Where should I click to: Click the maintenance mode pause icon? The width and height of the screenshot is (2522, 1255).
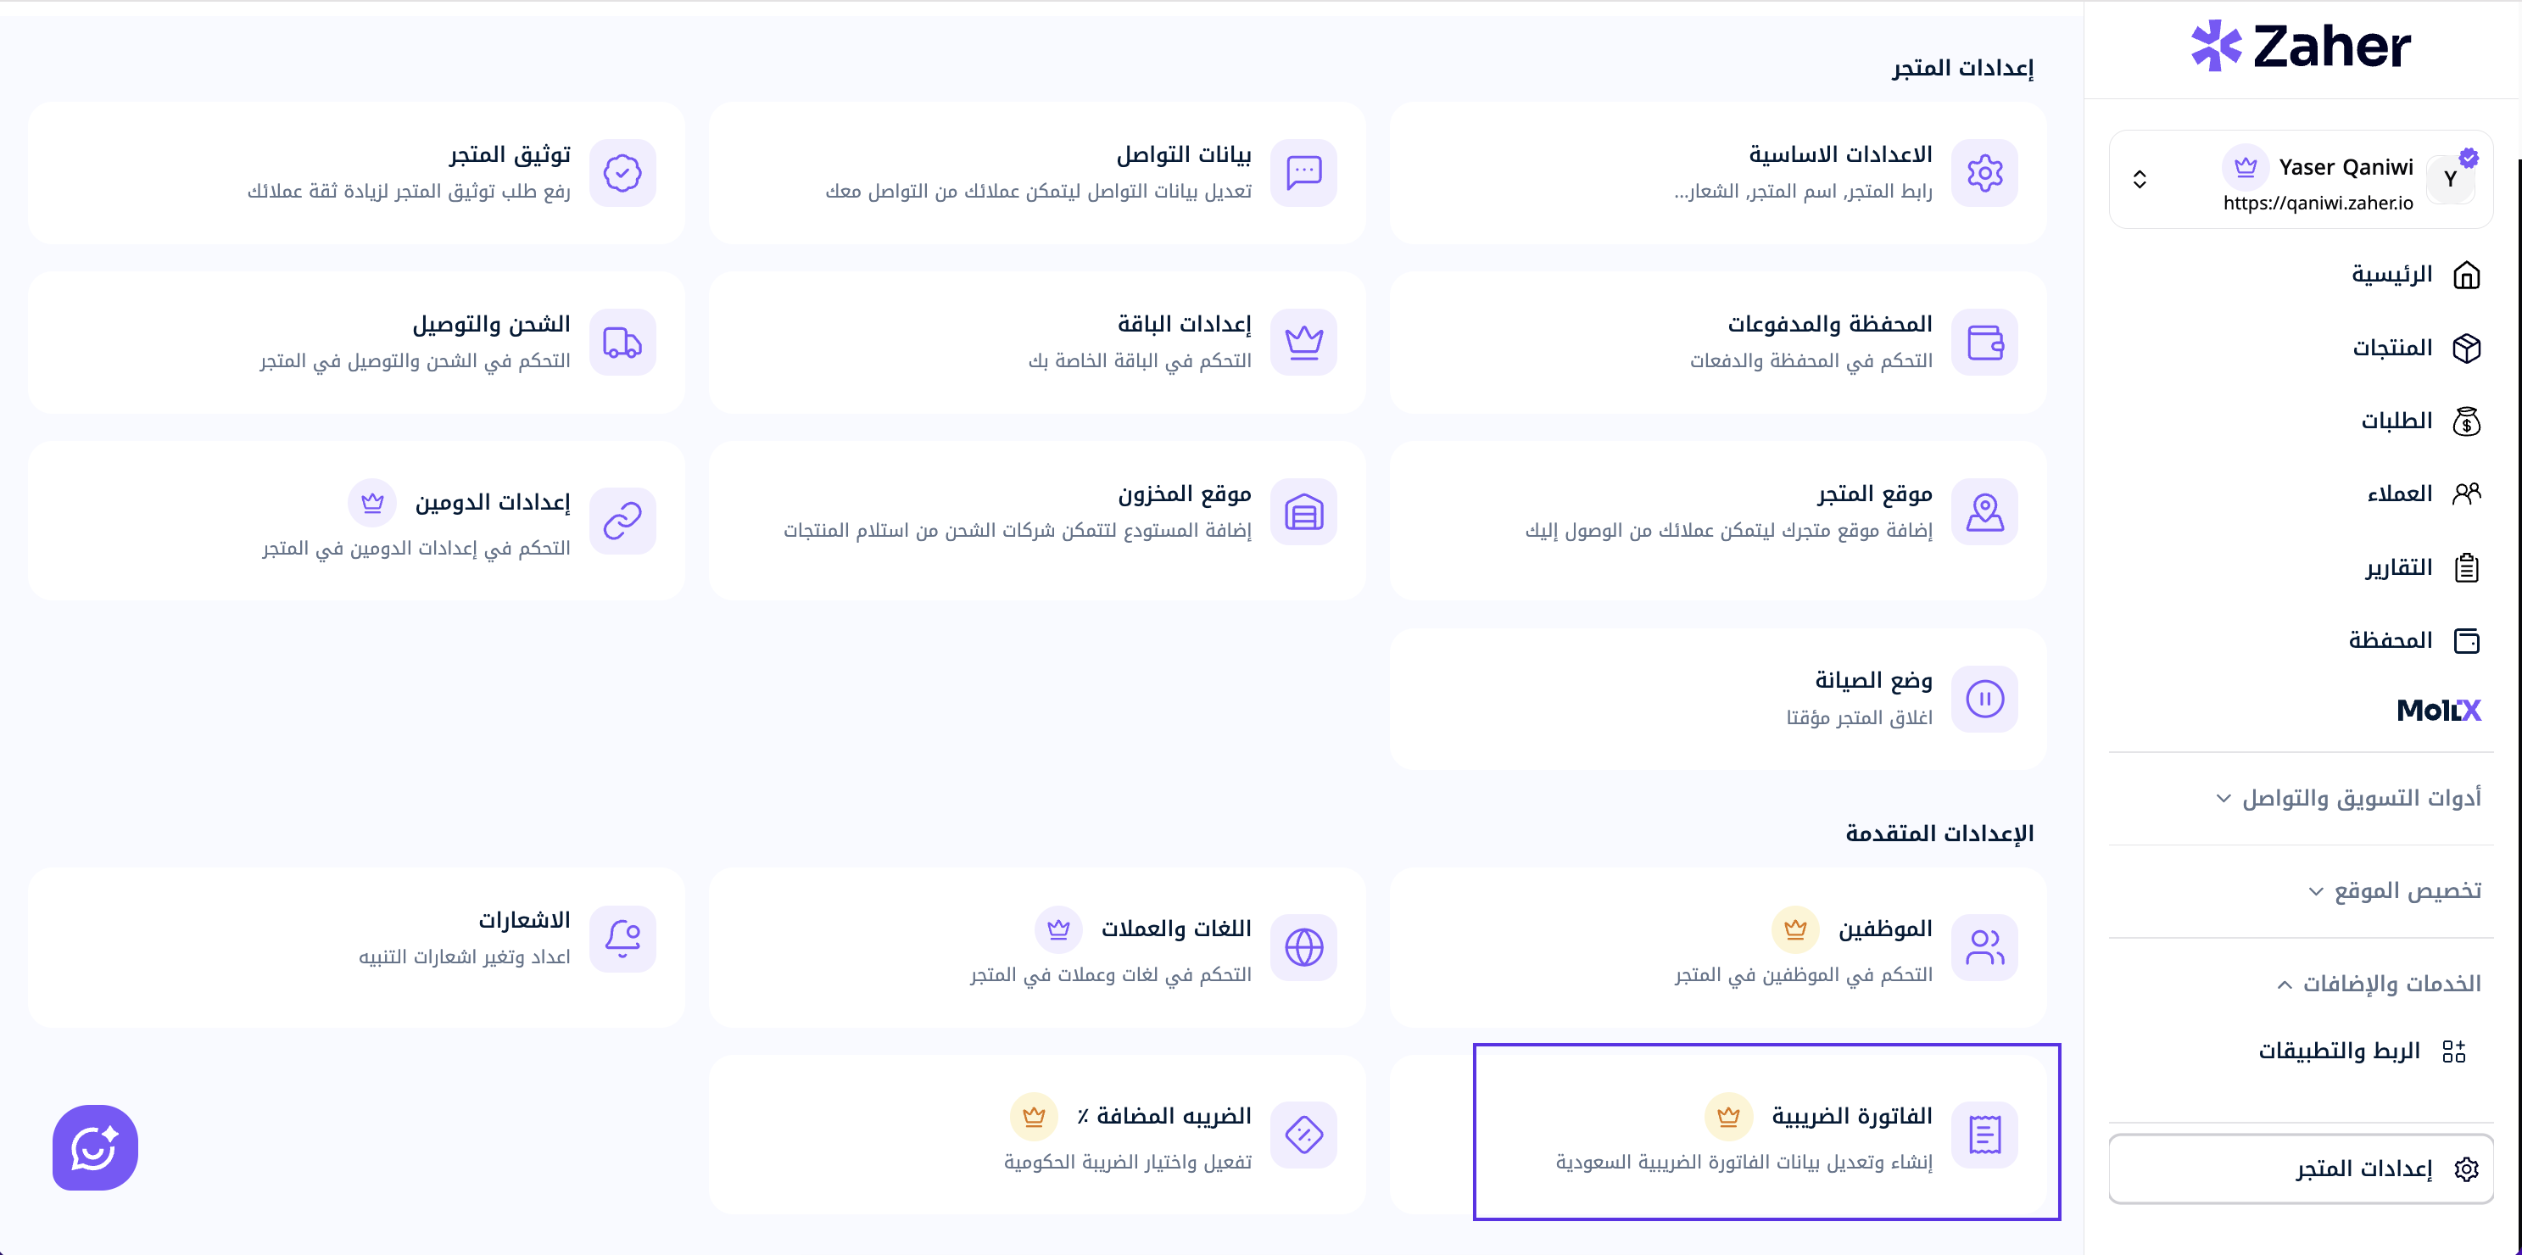pos(1984,699)
